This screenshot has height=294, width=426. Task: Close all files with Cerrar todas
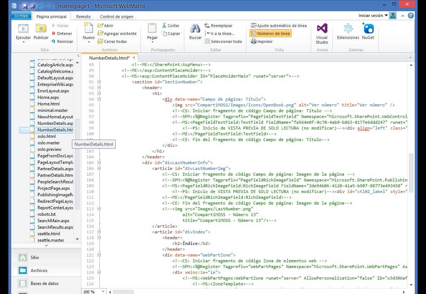point(112,41)
